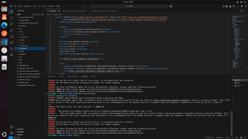Open the Source Control view
This screenshot has width=248, height=139.
click(x=12, y=24)
